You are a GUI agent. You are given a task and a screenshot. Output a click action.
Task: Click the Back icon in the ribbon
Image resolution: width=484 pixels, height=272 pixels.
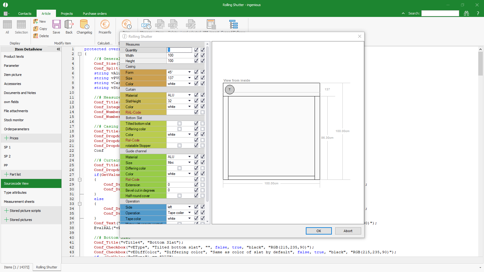[69, 24]
